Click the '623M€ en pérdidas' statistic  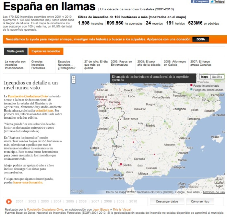pos(204,23)
